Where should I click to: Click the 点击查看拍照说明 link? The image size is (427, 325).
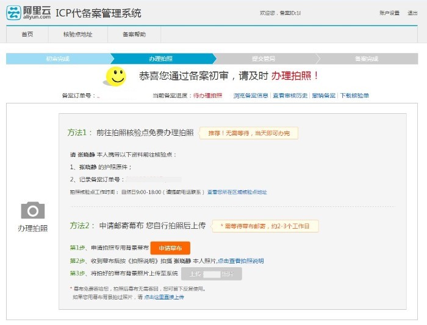click(240, 261)
